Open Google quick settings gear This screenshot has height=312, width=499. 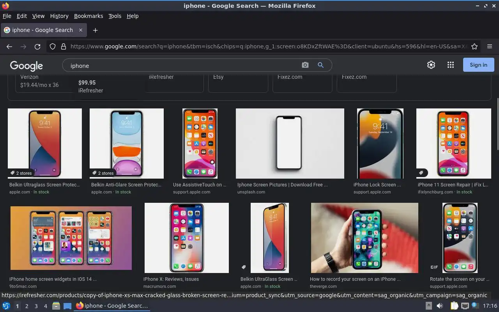pos(431,65)
